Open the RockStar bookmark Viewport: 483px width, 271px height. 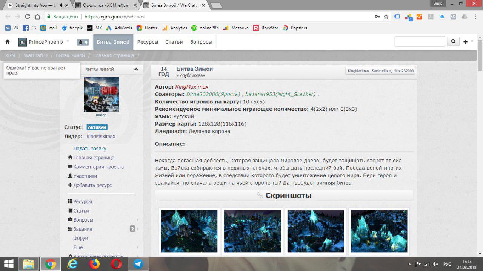point(266,28)
